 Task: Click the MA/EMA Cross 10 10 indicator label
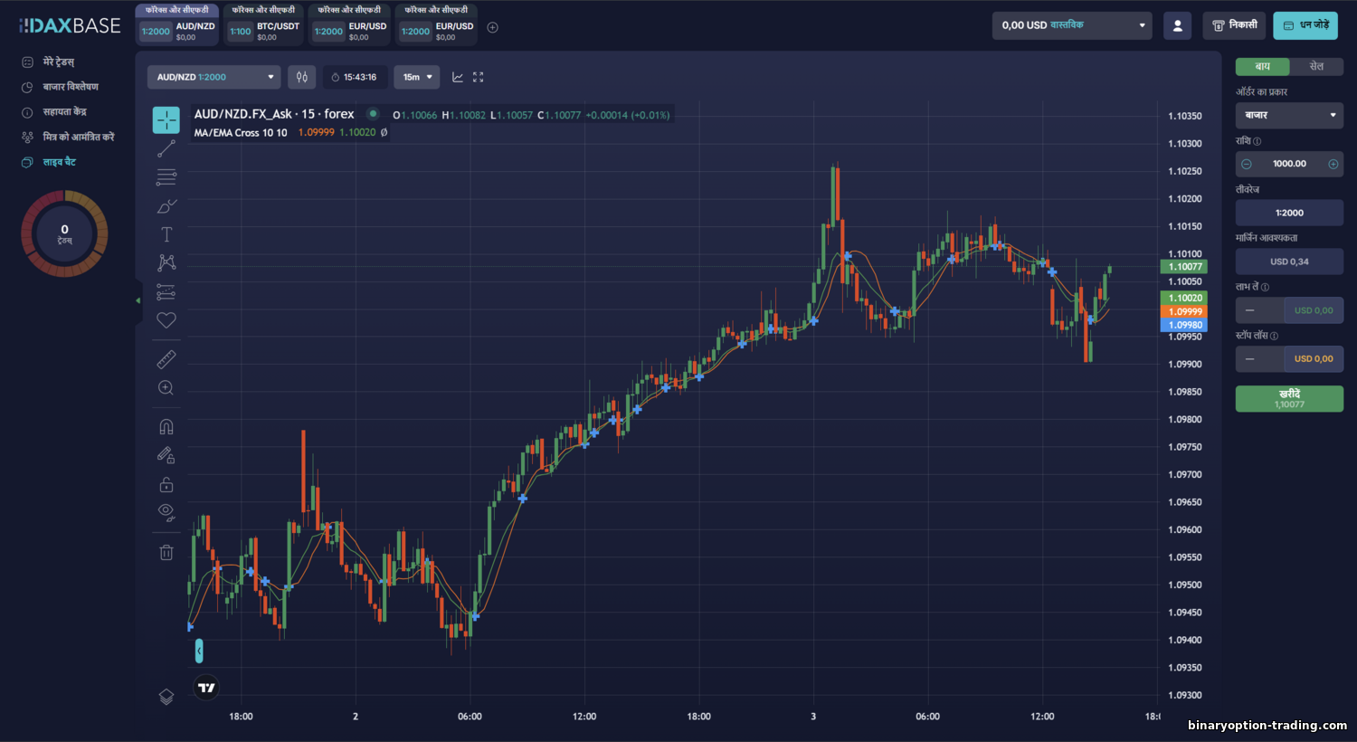click(x=241, y=132)
